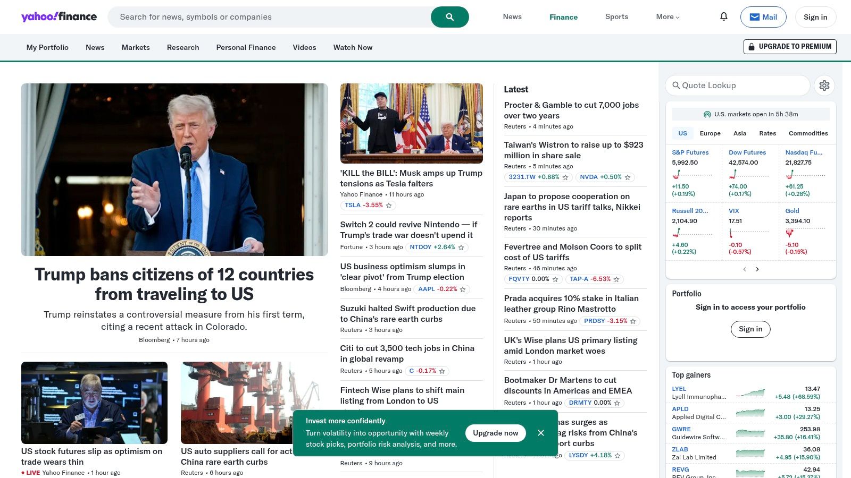The width and height of the screenshot is (851, 478).
Task: Star the PRDSY -3.15% ticker chip
Action: tap(633, 321)
